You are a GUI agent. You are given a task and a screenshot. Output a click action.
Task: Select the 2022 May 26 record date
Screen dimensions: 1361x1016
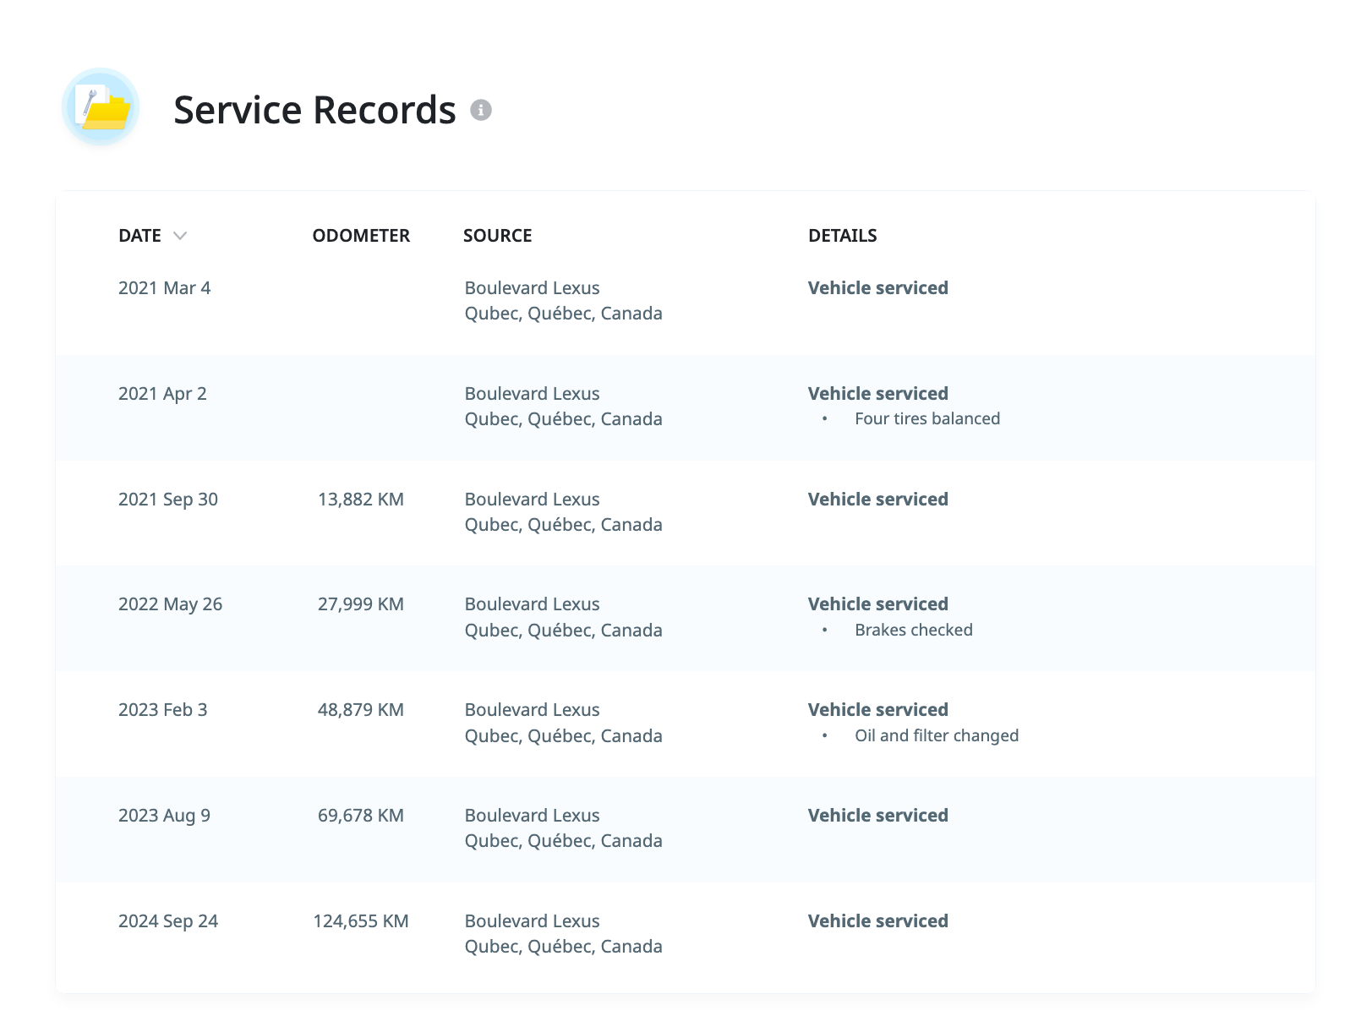(x=170, y=604)
